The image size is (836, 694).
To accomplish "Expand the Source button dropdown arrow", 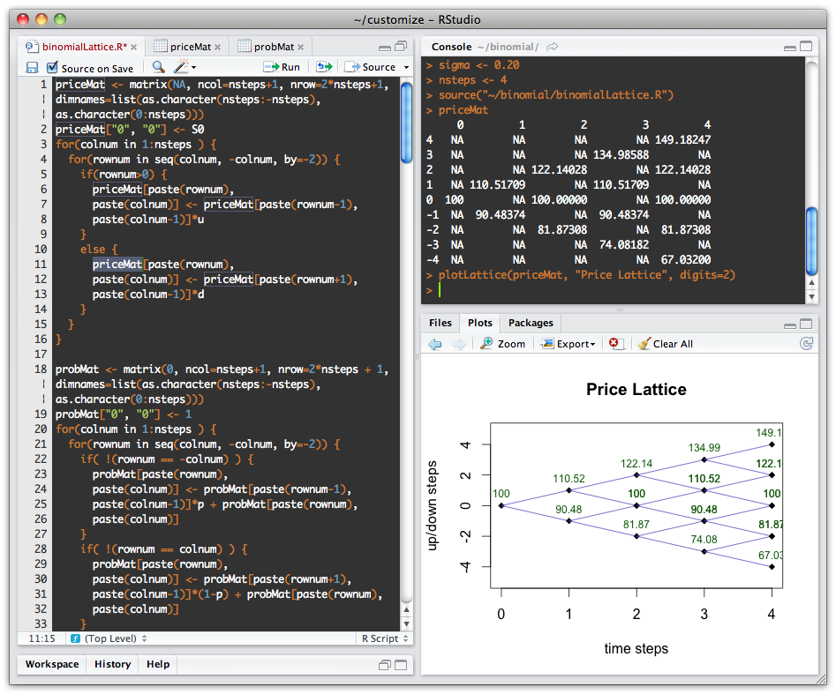I will [x=406, y=67].
